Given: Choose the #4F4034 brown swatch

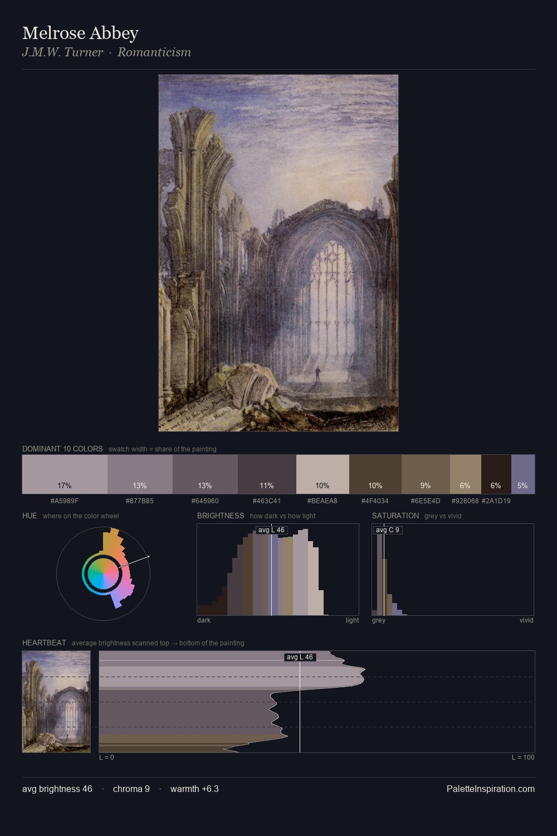Looking at the screenshot, I should tap(375, 474).
